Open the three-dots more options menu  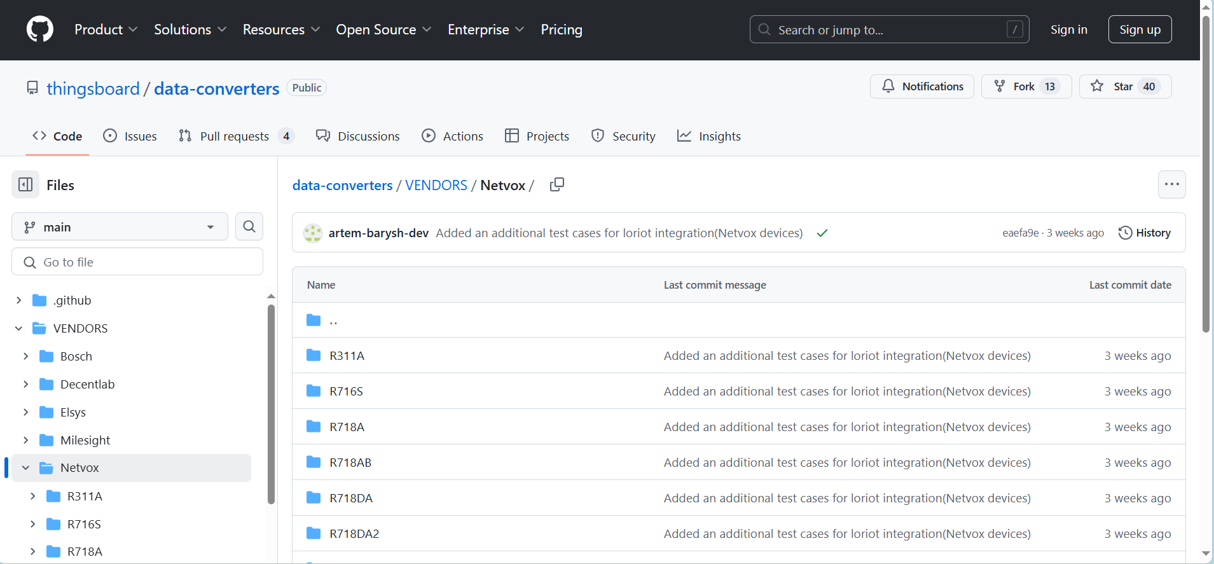coord(1172,184)
